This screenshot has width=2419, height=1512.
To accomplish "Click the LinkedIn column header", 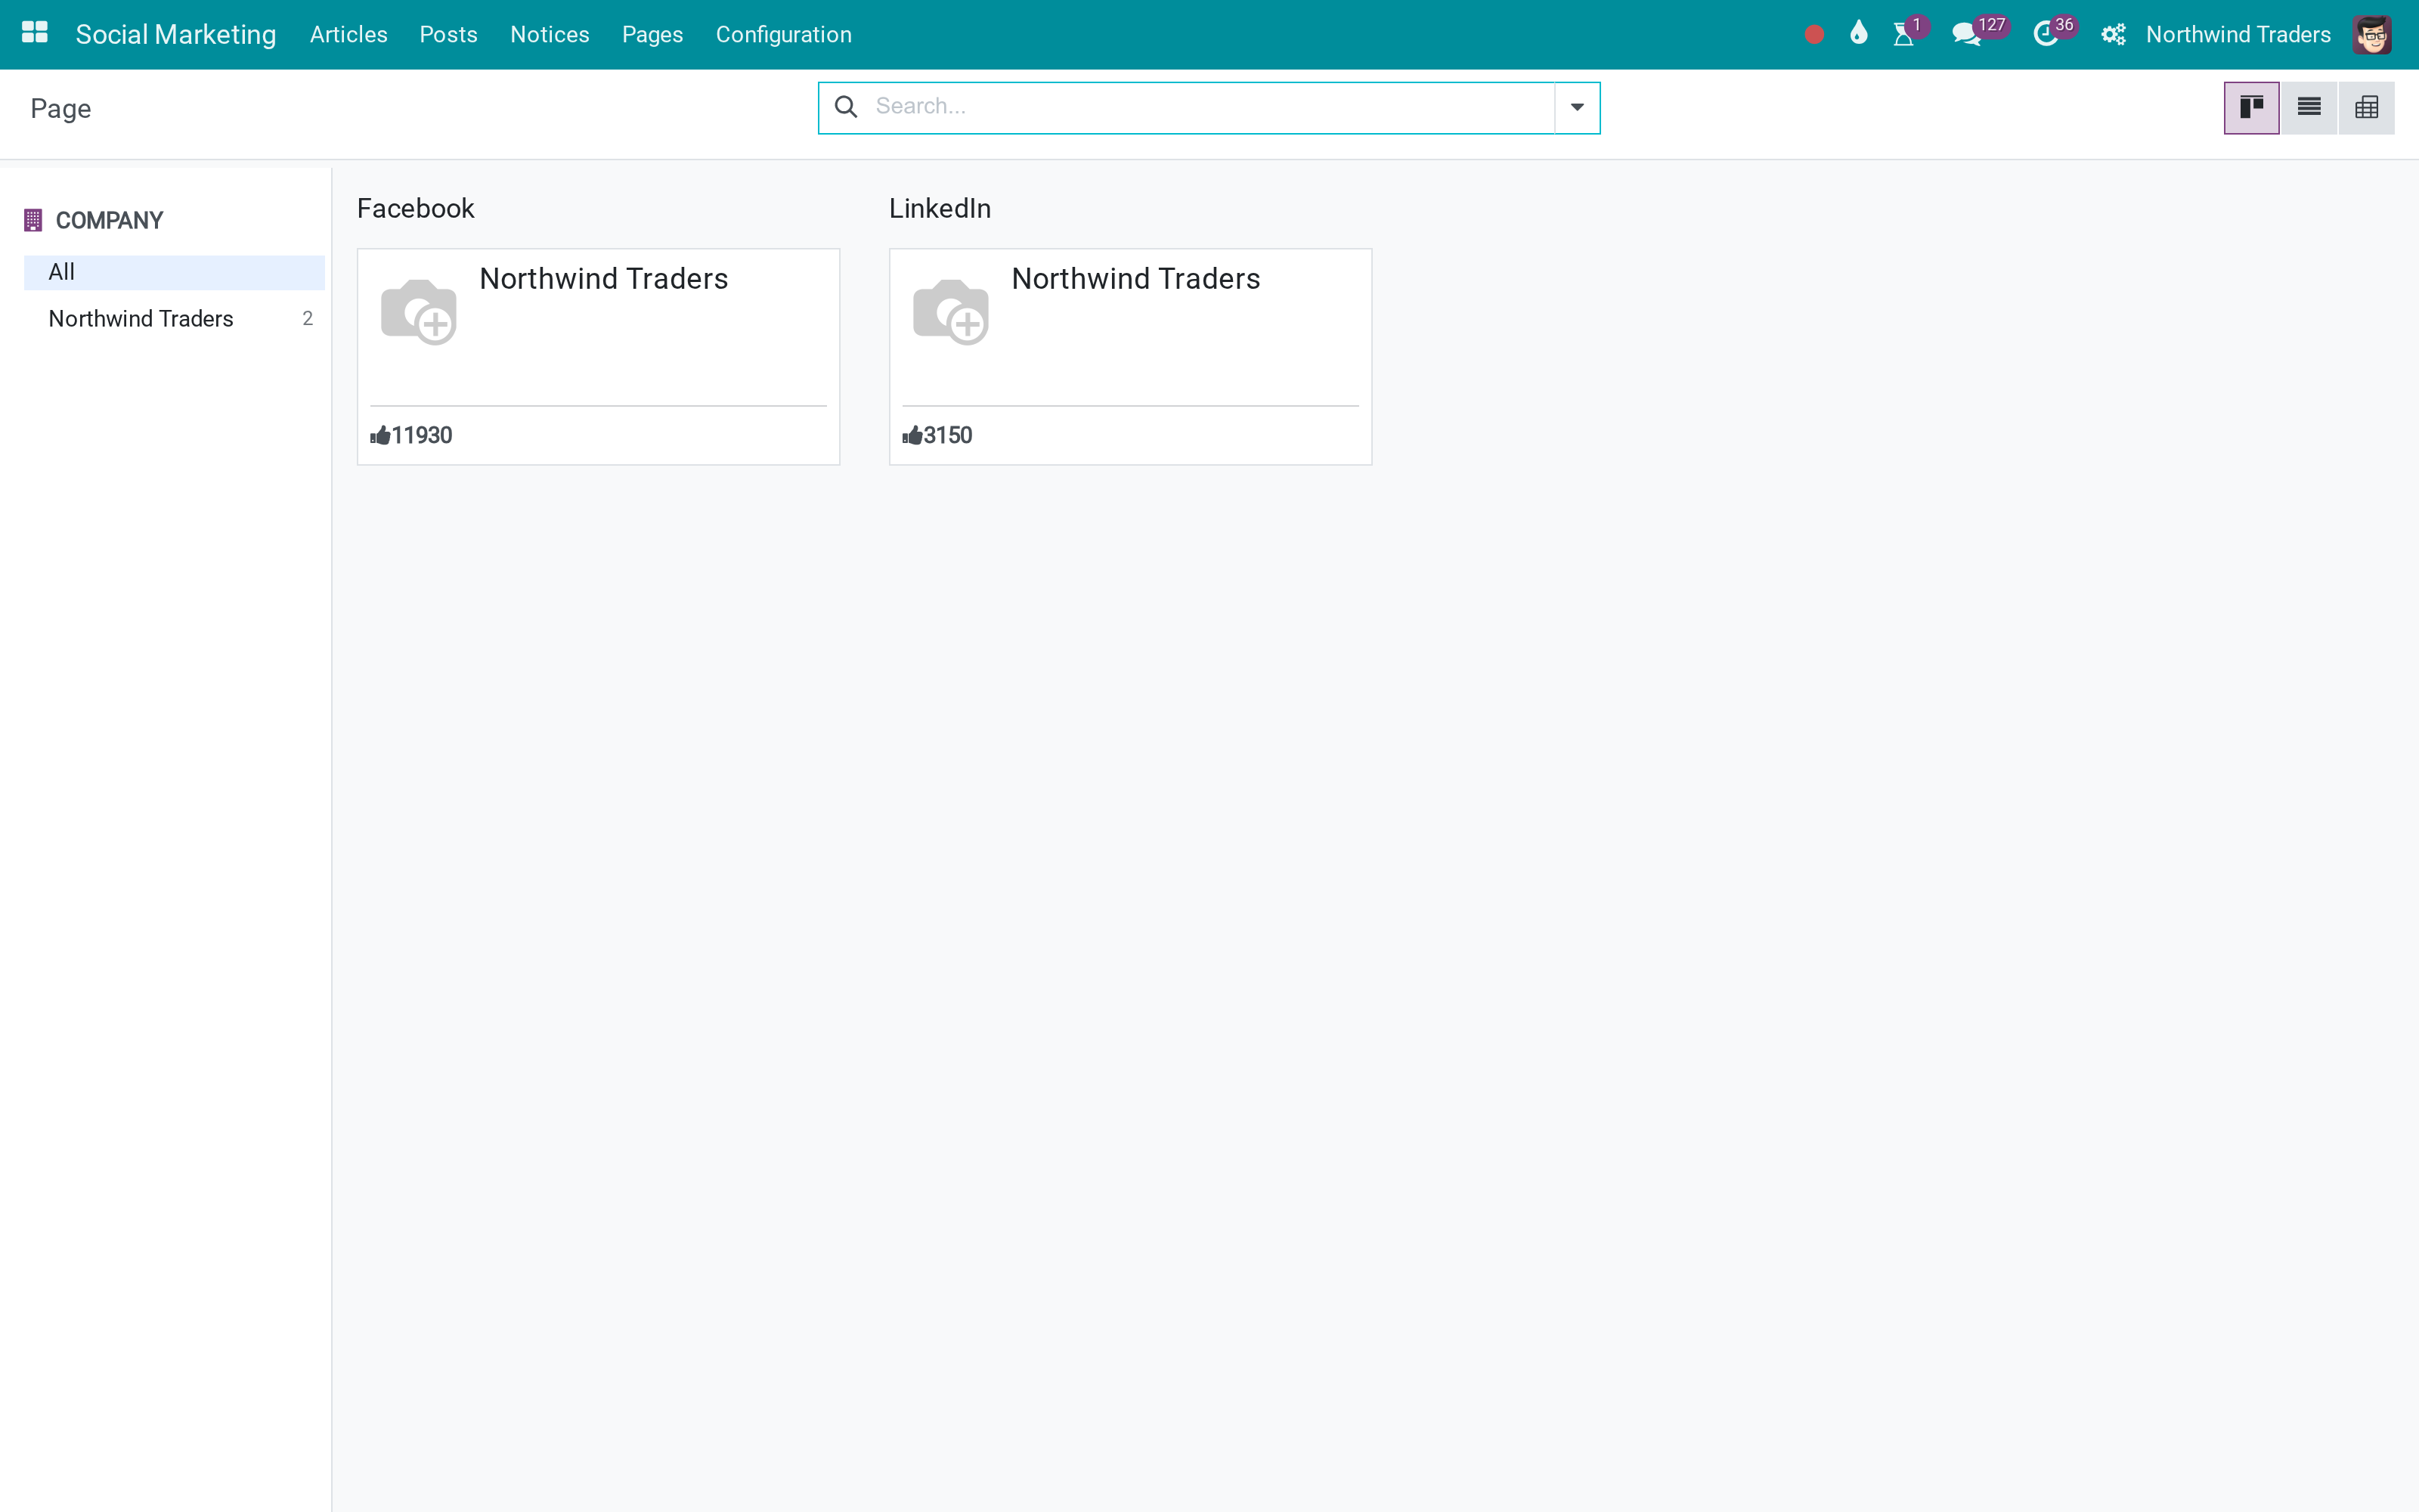I will 940,209.
